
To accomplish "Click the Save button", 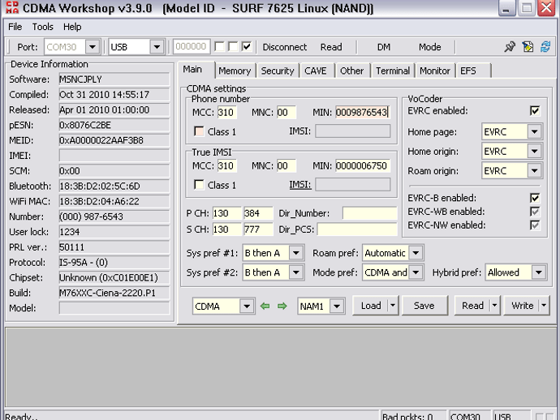I will click(x=424, y=306).
